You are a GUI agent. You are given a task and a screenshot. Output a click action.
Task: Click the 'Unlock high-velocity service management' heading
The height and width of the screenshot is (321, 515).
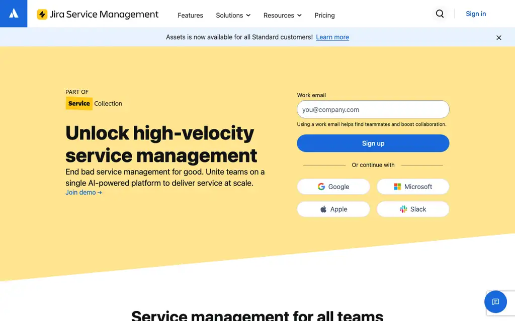click(x=161, y=144)
